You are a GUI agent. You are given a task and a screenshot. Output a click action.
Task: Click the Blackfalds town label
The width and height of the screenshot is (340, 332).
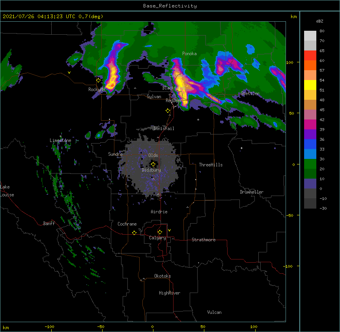(174, 88)
